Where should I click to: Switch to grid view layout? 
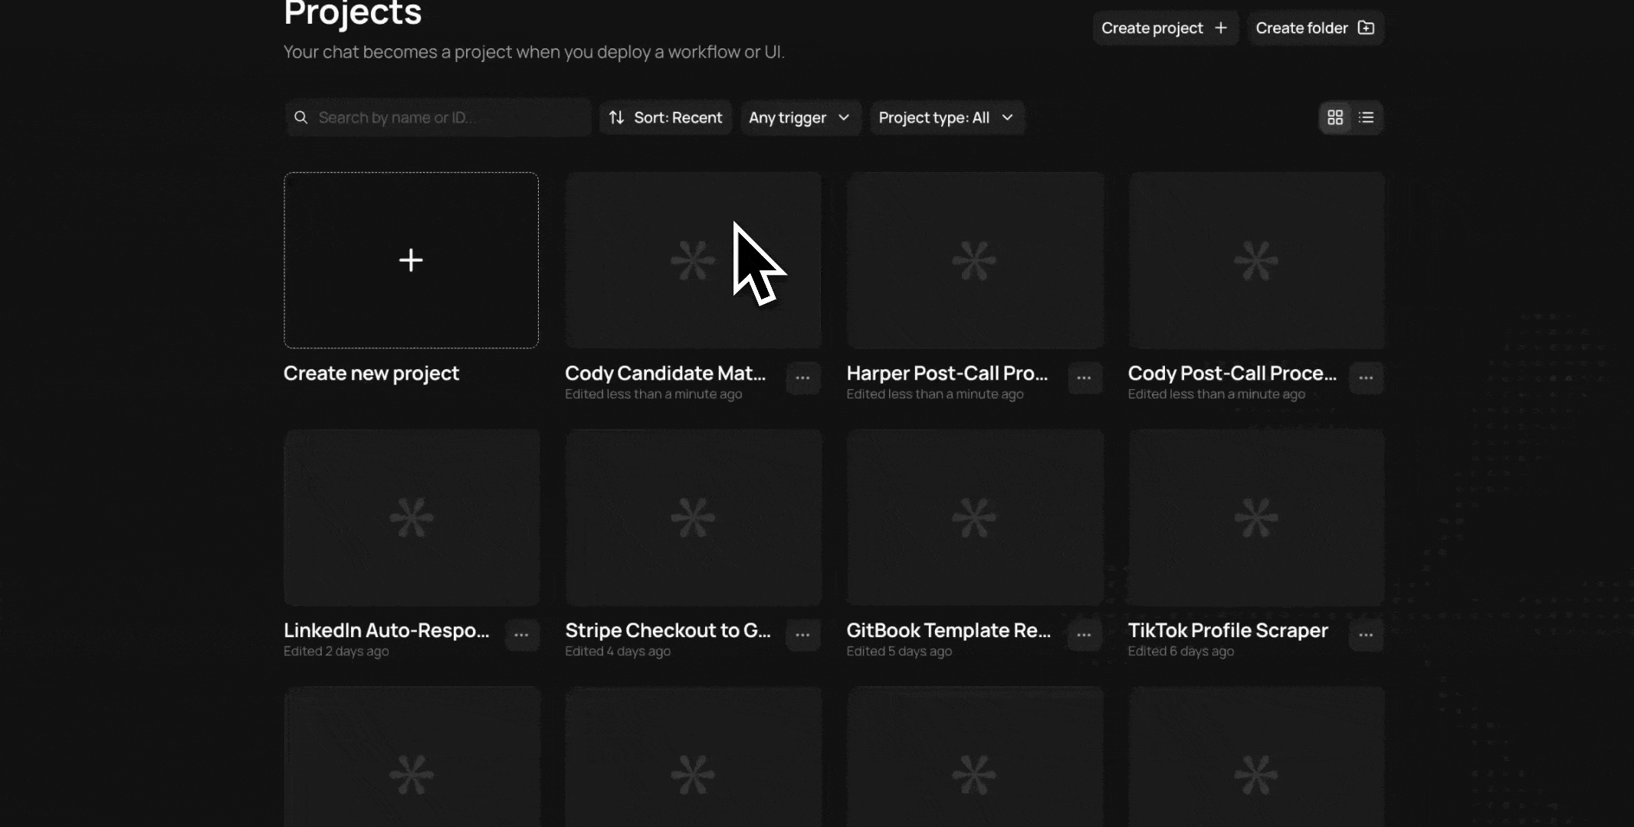click(1335, 117)
